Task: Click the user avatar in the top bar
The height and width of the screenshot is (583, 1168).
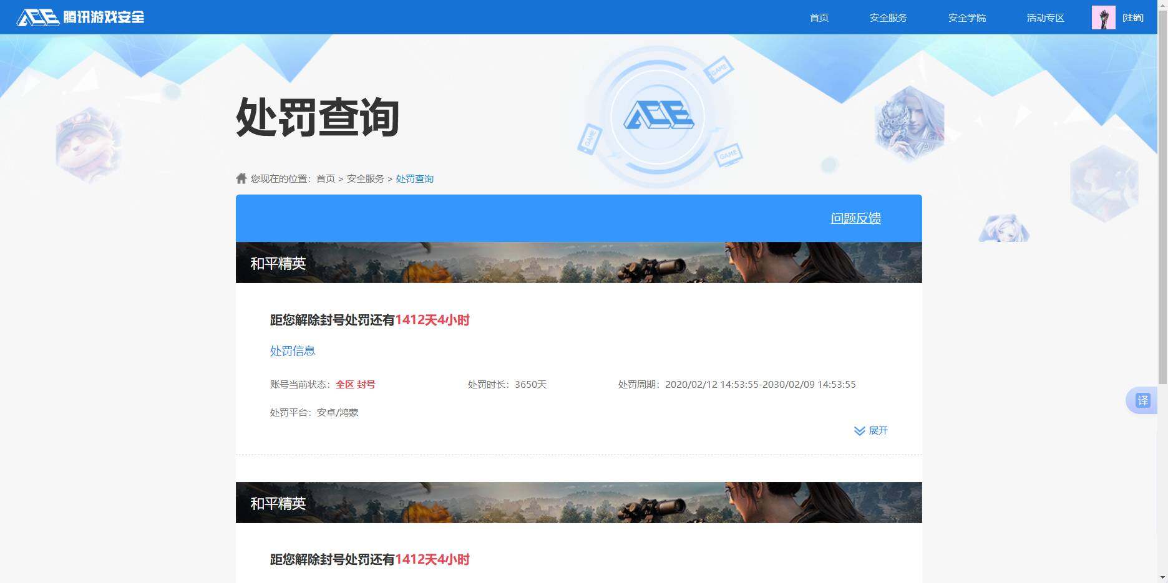Action: pyautogui.click(x=1103, y=17)
